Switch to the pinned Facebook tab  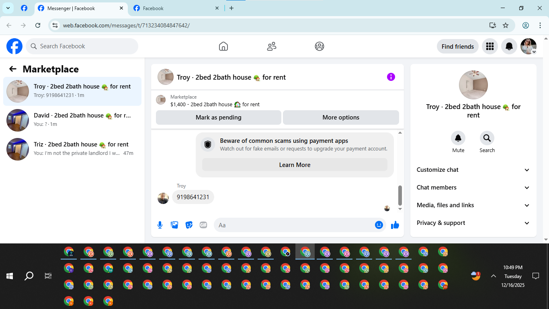[24, 8]
